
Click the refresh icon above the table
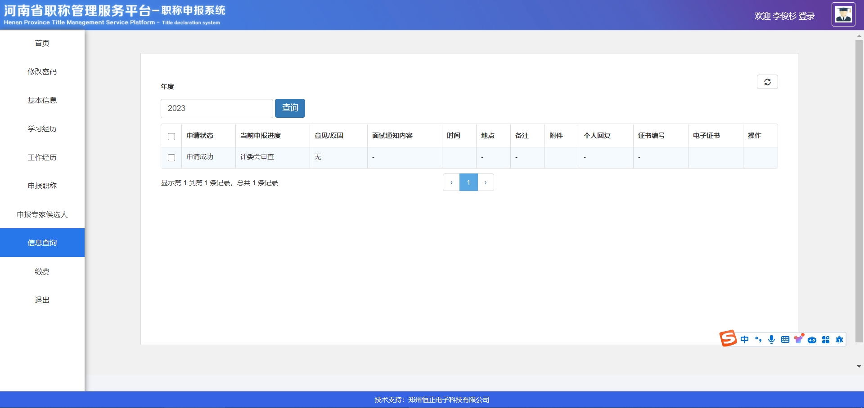tap(767, 82)
